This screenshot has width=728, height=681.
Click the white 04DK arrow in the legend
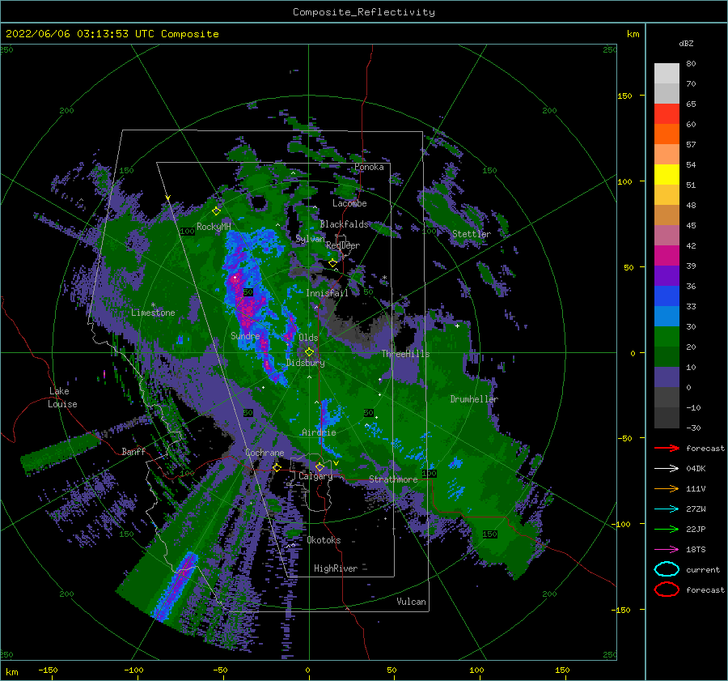point(667,468)
